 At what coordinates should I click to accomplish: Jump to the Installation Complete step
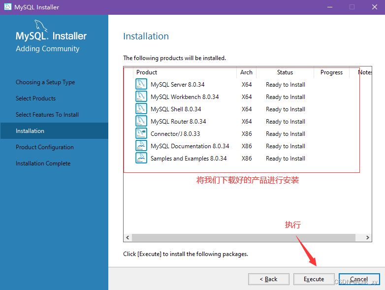tap(43, 163)
